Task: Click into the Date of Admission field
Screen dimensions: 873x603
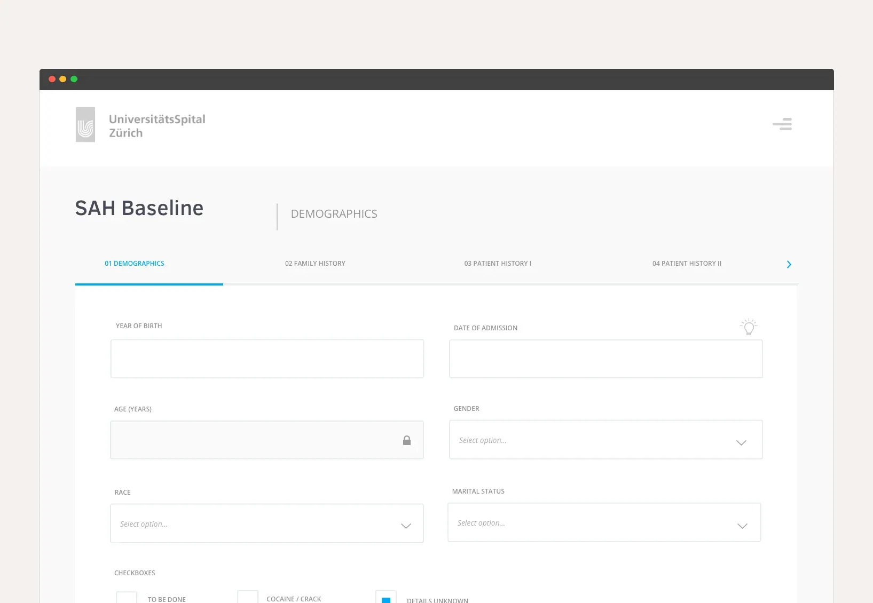Action: pos(605,359)
